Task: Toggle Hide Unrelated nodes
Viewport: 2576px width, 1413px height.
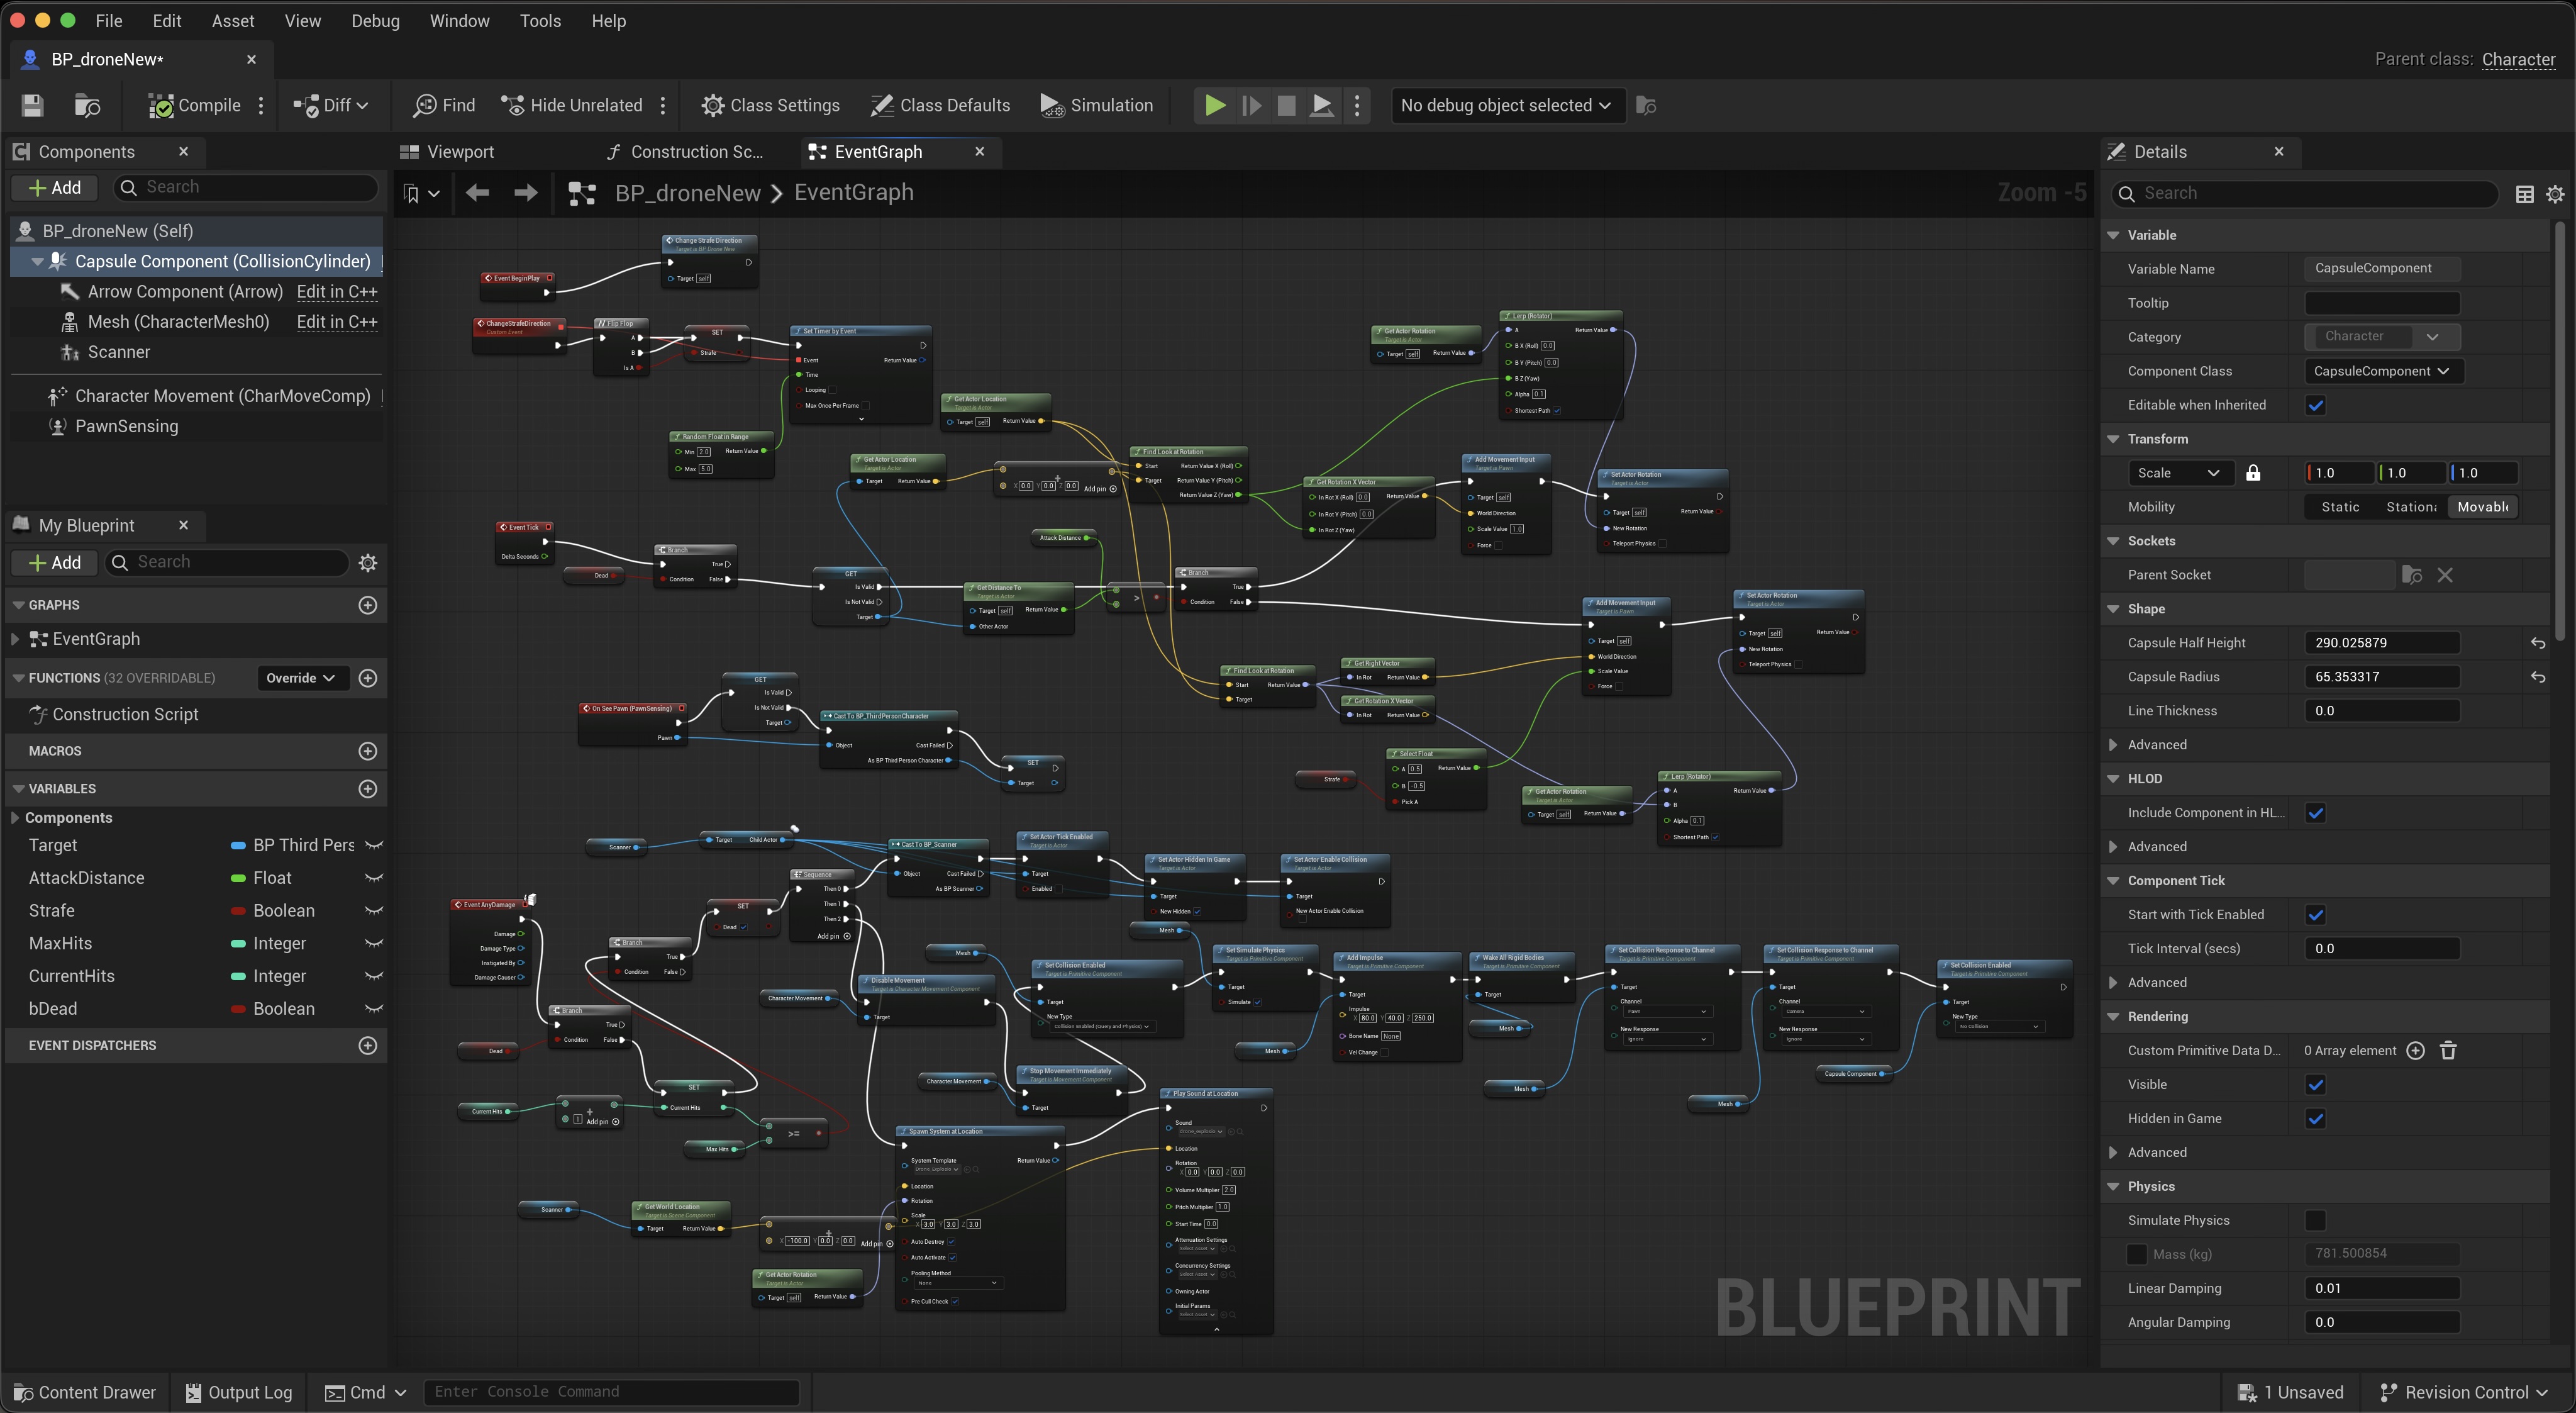Action: [x=571, y=105]
